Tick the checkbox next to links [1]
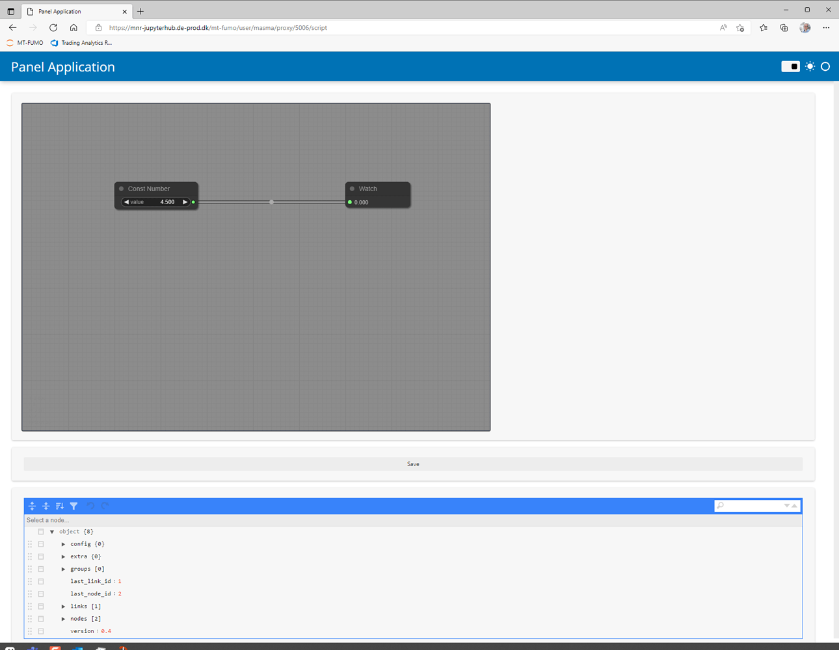This screenshot has width=839, height=650. [x=41, y=606]
